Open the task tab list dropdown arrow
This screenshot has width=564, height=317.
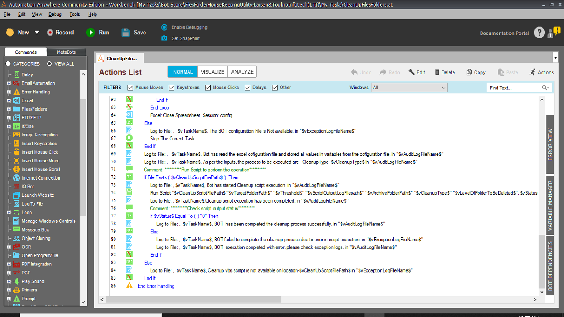coord(555,58)
